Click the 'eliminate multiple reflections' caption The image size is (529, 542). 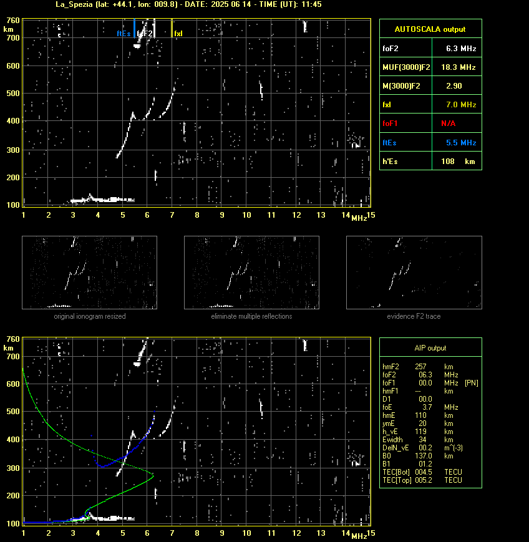tap(251, 316)
